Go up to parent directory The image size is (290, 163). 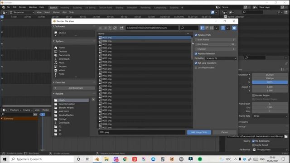click(110, 28)
